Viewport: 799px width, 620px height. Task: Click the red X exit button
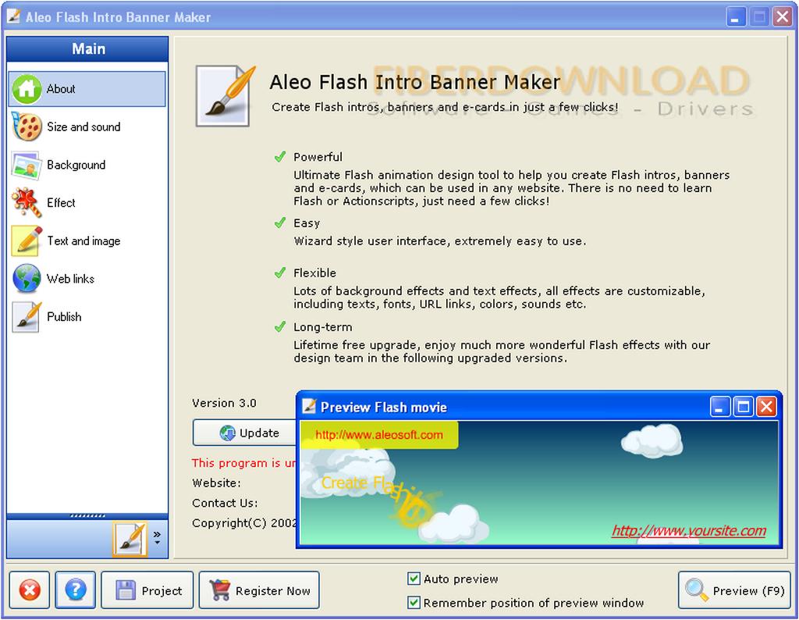pyautogui.click(x=30, y=590)
